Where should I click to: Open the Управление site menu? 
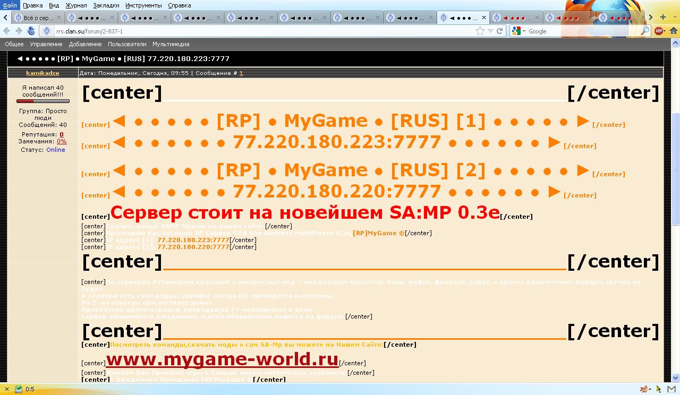(x=46, y=45)
